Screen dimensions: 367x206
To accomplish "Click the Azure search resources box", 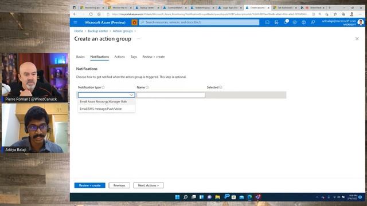I will pos(199,22).
